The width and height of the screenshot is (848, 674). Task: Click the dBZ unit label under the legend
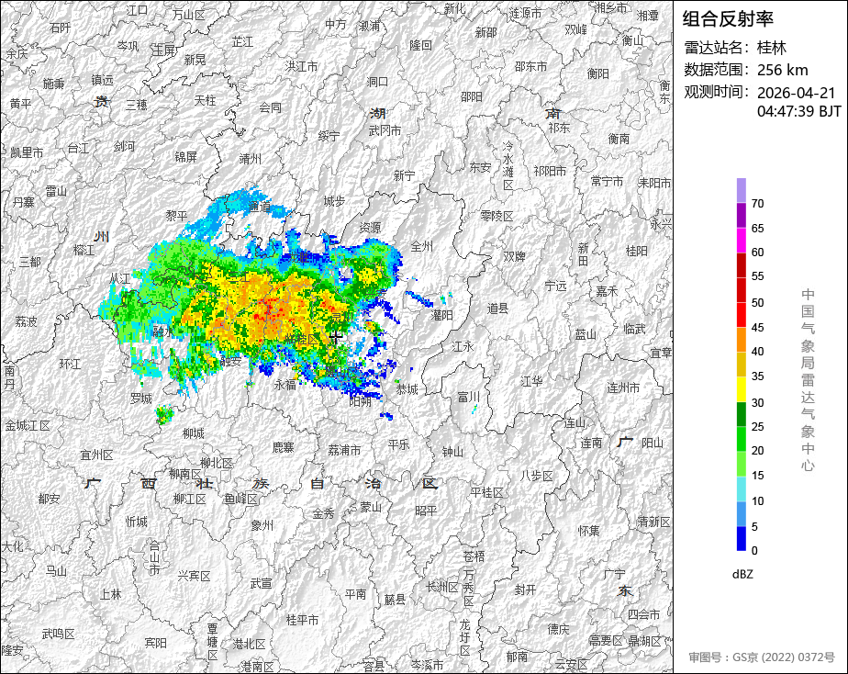click(742, 574)
